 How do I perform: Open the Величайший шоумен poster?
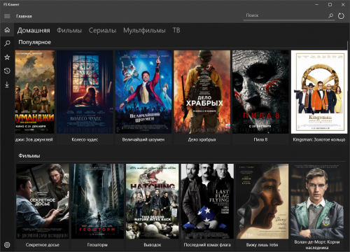coord(143,92)
